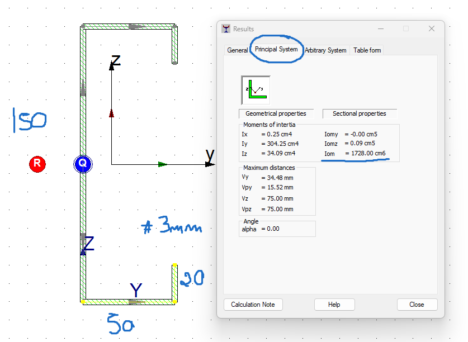This screenshot has height=342, width=468.
Task: Close the Results window with X
Action: (432, 28)
